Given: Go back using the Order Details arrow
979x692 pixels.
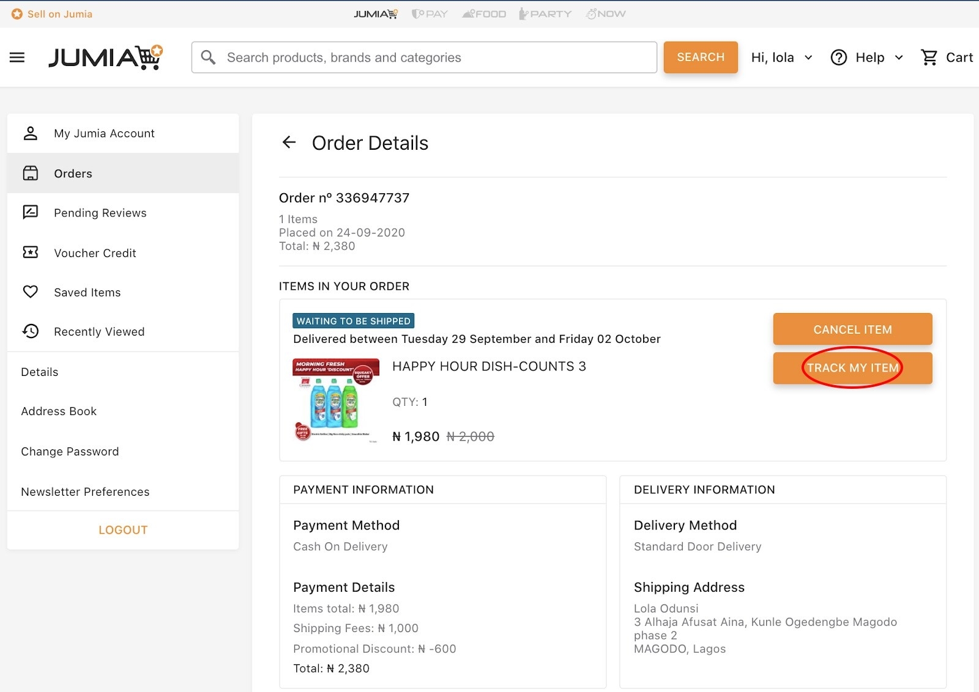Looking at the screenshot, I should point(289,142).
